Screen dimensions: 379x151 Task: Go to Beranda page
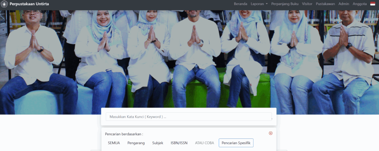[x=241, y=4]
